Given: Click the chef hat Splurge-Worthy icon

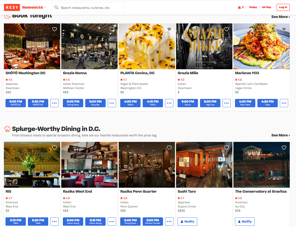Looking at the screenshot, I should (7, 129).
